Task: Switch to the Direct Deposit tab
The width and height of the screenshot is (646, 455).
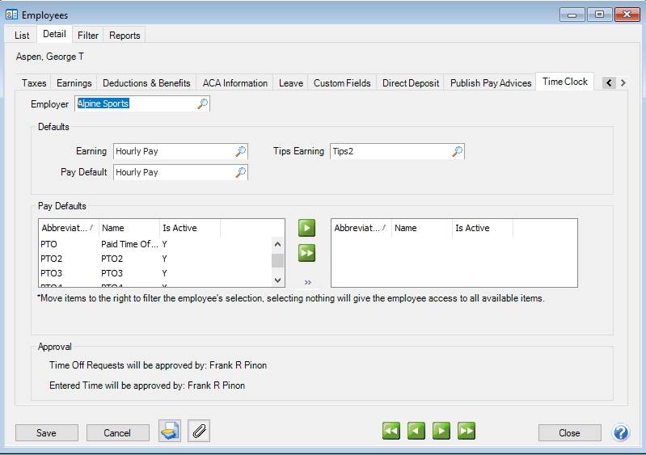Action: point(411,82)
